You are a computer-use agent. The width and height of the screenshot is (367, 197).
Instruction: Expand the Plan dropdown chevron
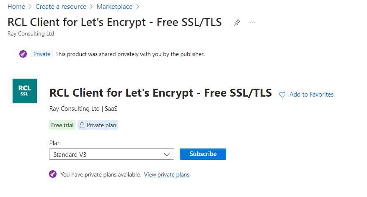[167, 154]
